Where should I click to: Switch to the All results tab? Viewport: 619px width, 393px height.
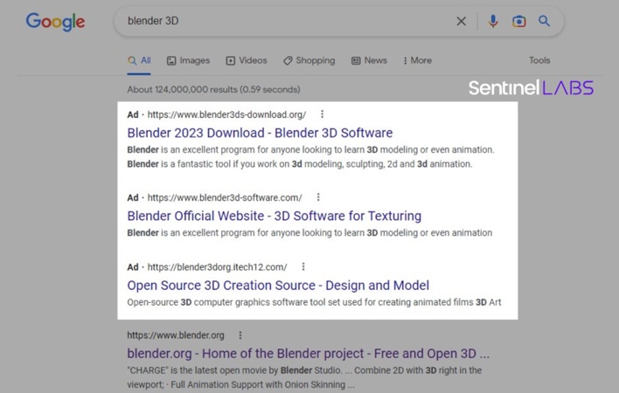139,61
